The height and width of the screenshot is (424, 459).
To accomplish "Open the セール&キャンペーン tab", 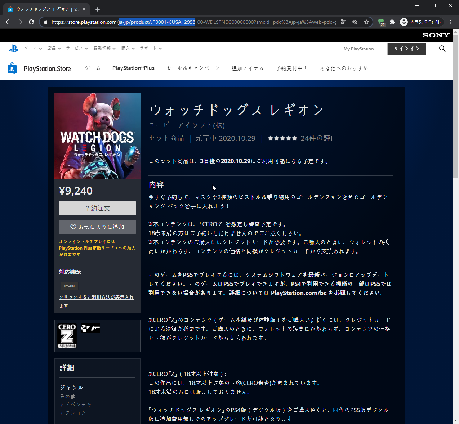I will 193,68.
